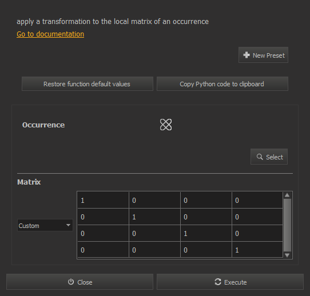Click the power icon on Close button

71,282
